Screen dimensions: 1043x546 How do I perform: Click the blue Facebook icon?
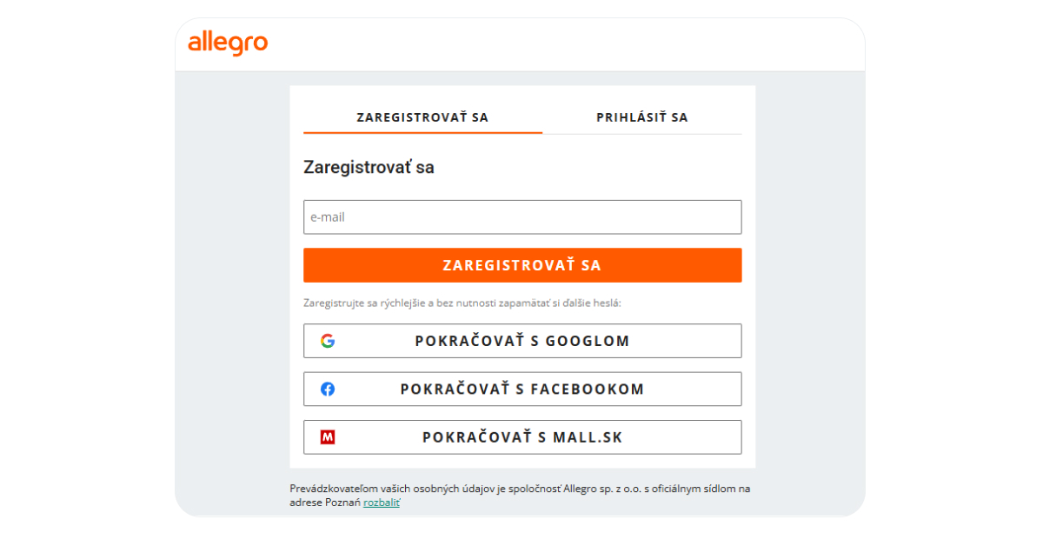[x=328, y=390]
